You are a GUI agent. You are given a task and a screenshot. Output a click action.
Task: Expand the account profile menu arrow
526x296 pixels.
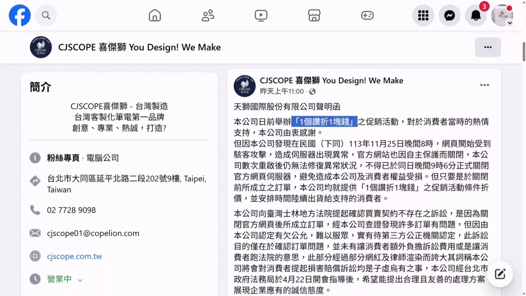coord(510,23)
